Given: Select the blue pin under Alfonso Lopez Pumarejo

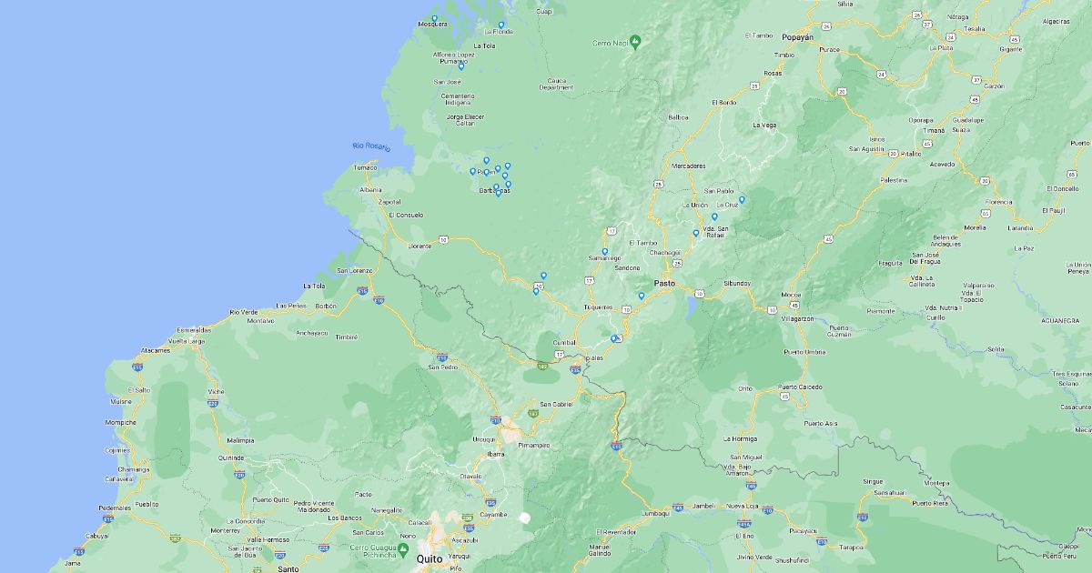Looking at the screenshot, I should coord(461,66).
